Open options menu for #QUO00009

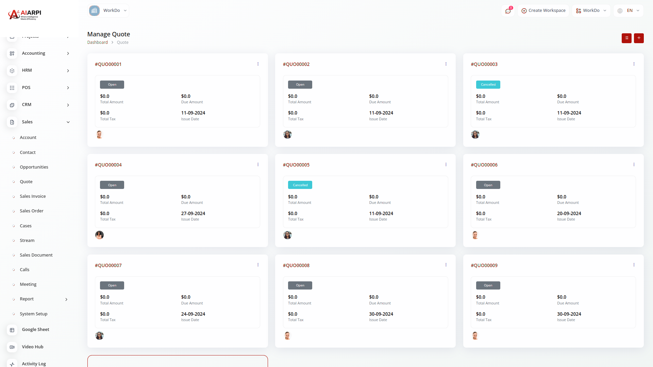634,265
